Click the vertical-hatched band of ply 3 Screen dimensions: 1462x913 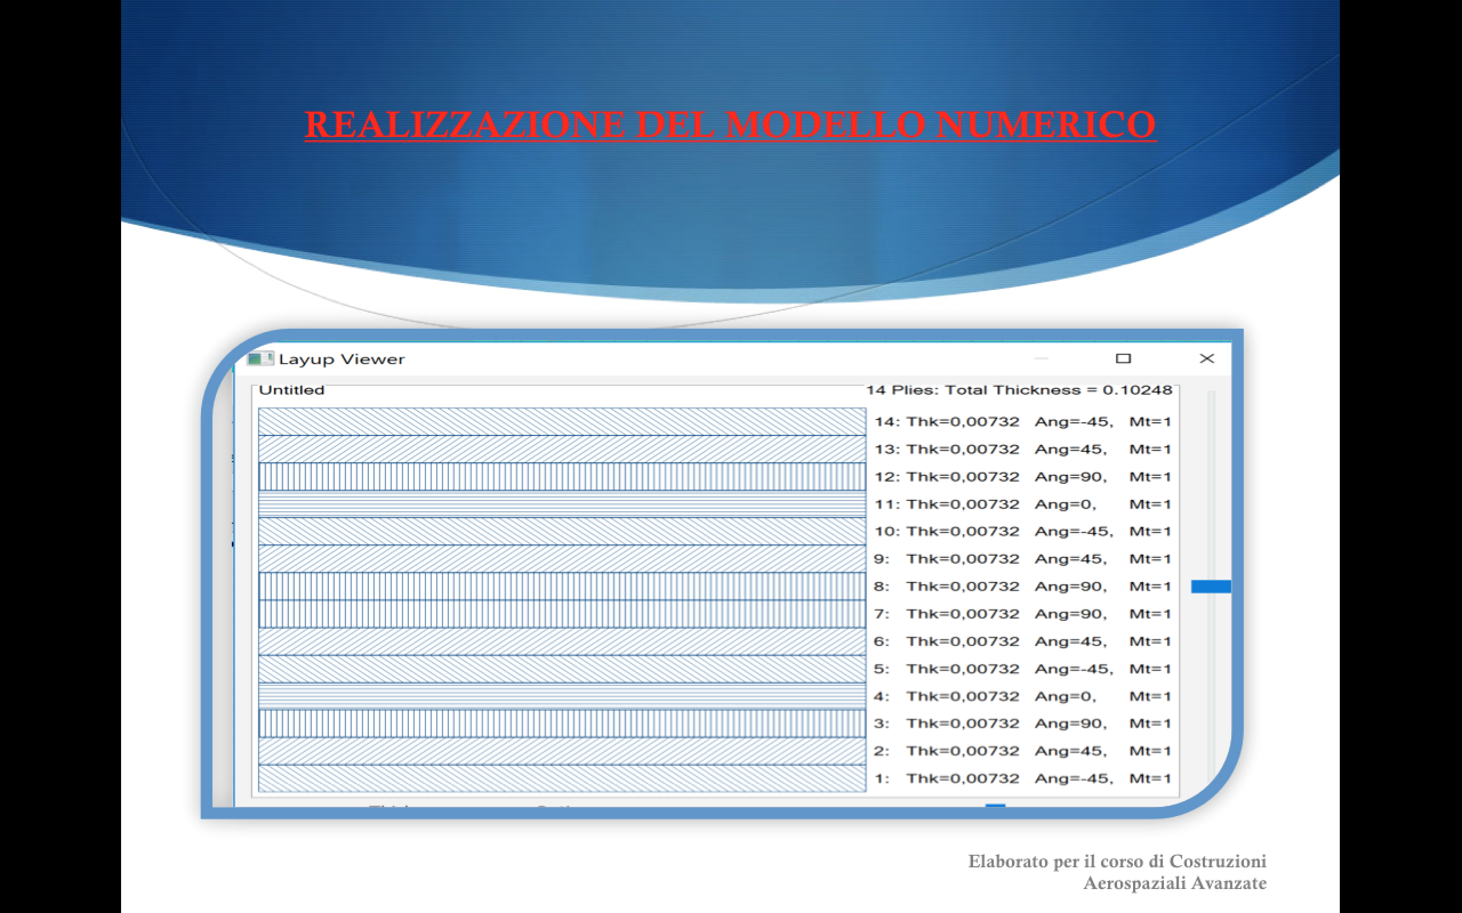point(562,724)
